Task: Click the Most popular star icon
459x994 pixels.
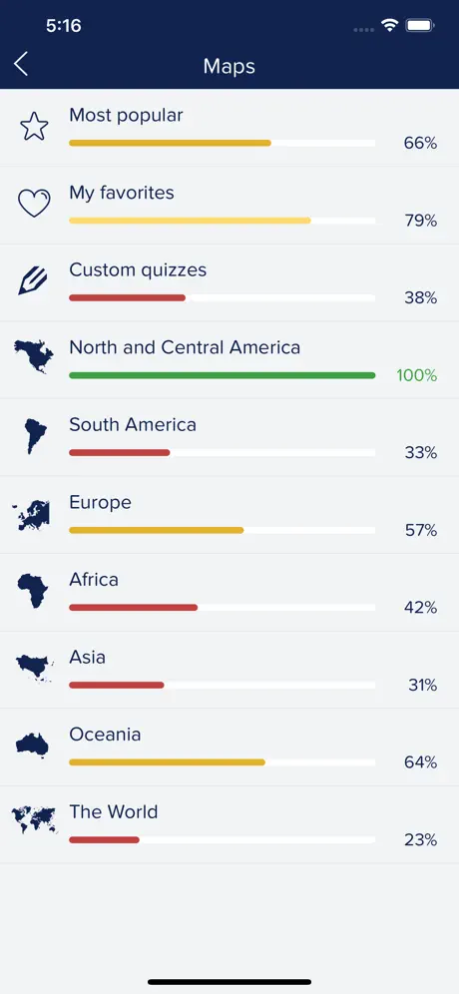Action: tap(34, 126)
